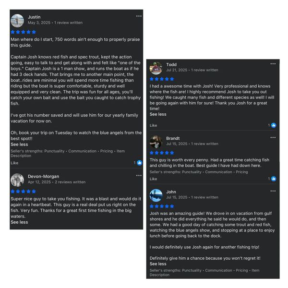This screenshot has height=288, width=288.
Task: Open the options menu on John's review
Action: pos(273,192)
